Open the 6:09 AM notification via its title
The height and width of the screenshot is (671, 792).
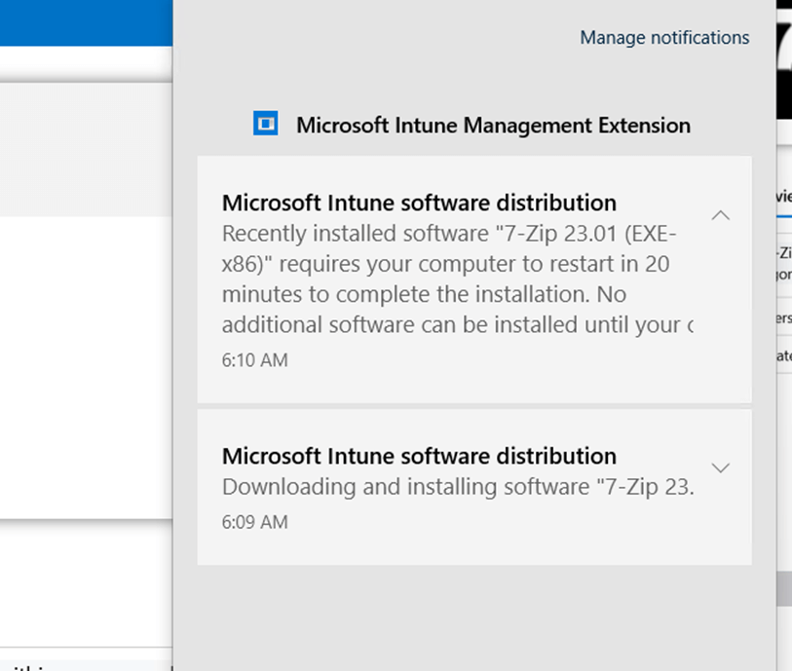coord(419,456)
